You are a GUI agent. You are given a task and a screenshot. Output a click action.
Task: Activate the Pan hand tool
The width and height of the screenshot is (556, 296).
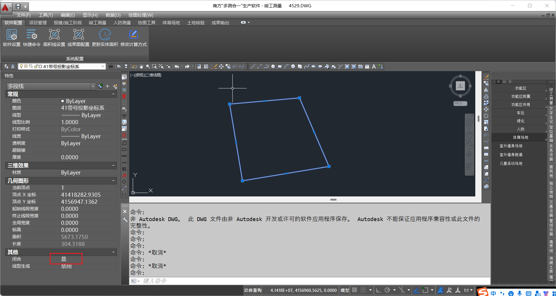tap(141, 66)
